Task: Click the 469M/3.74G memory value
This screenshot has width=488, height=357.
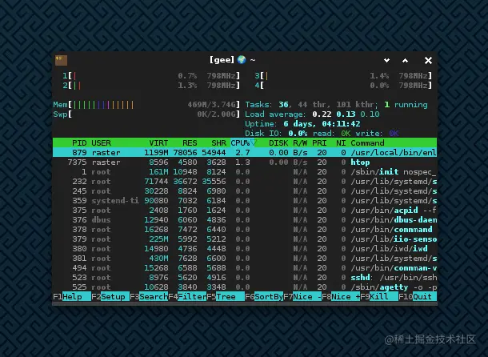Action: (x=214, y=105)
